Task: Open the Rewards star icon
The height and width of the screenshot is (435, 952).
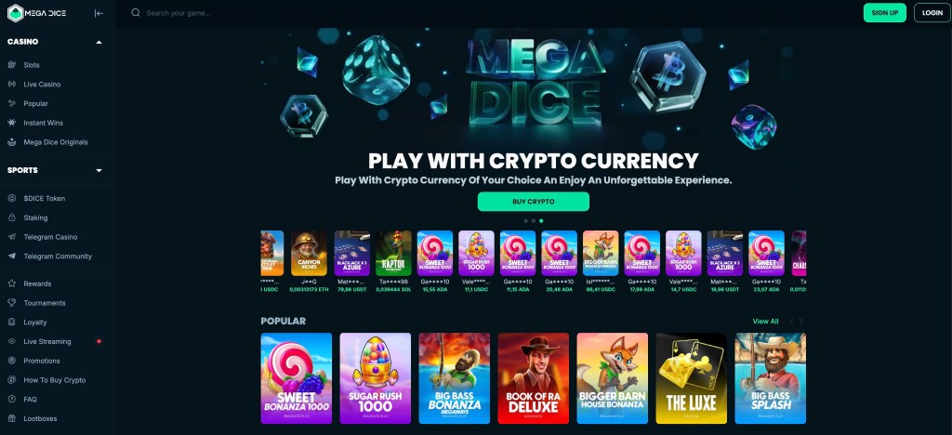Action: (11, 283)
